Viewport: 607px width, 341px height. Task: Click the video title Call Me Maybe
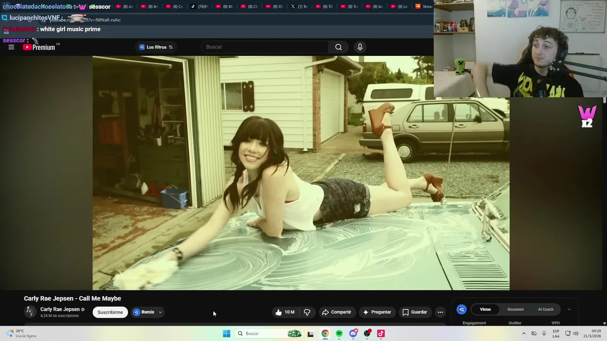point(73,298)
